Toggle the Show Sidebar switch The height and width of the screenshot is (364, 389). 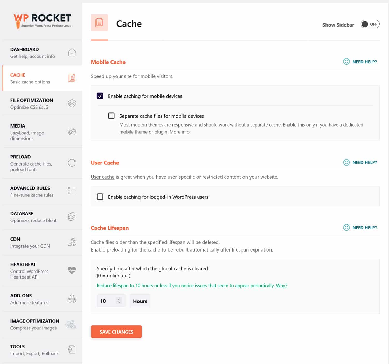[370, 24]
